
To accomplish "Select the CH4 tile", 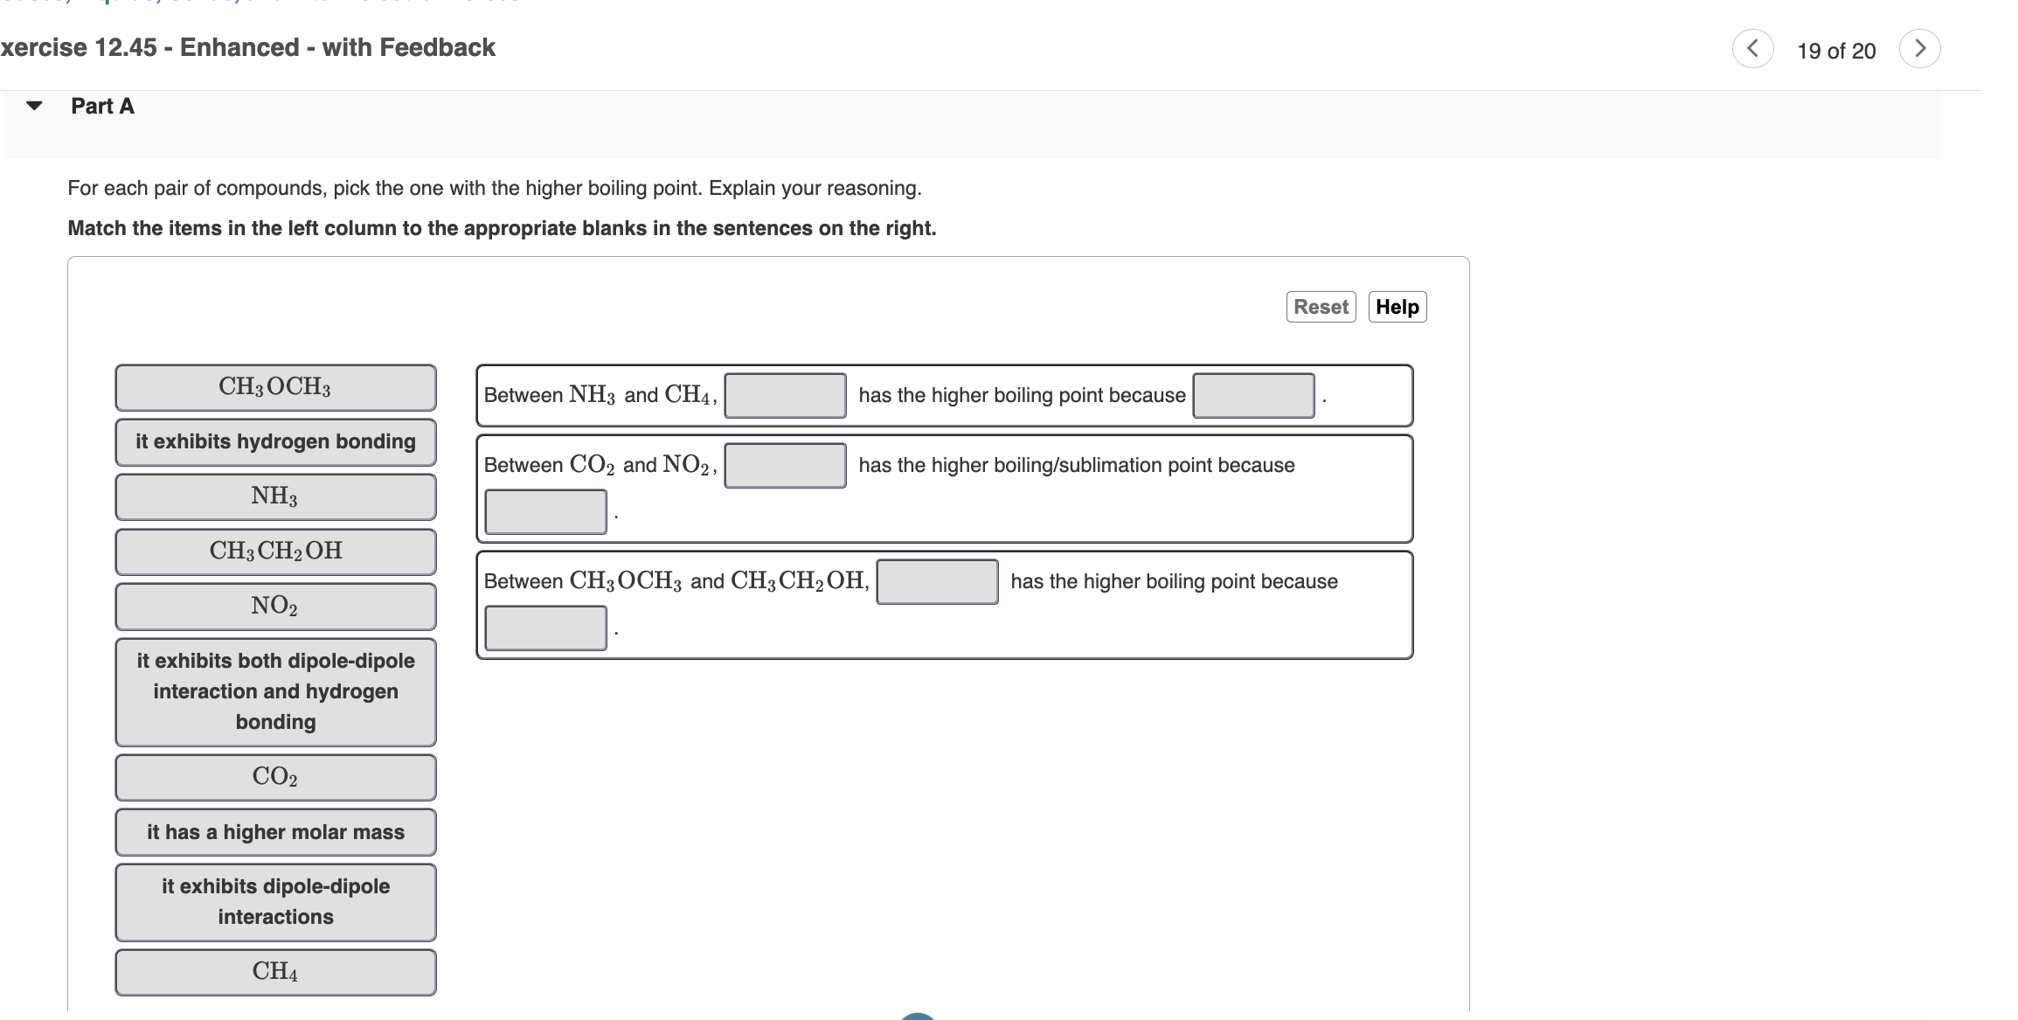I will pos(275,972).
